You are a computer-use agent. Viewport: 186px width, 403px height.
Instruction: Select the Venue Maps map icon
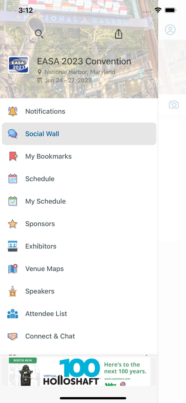(x=12, y=269)
